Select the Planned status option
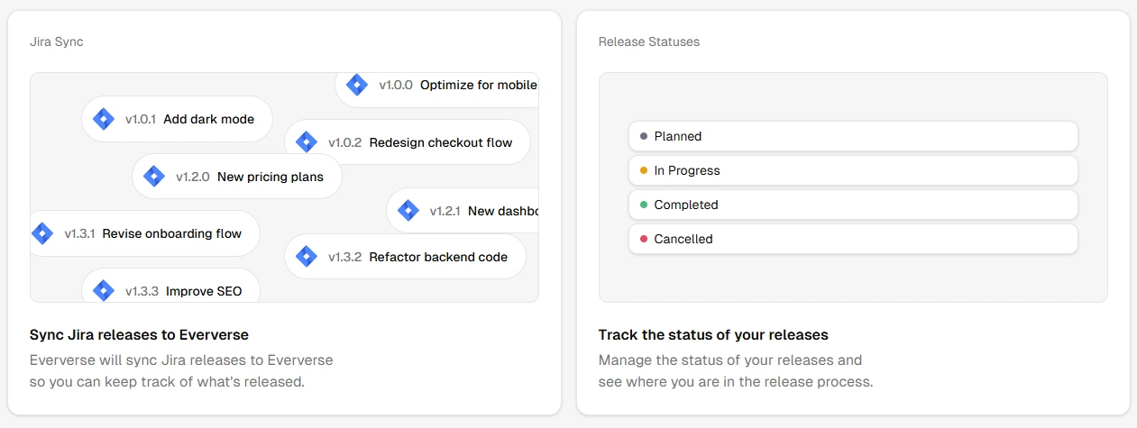Screen dimensions: 1137x428 (852, 136)
